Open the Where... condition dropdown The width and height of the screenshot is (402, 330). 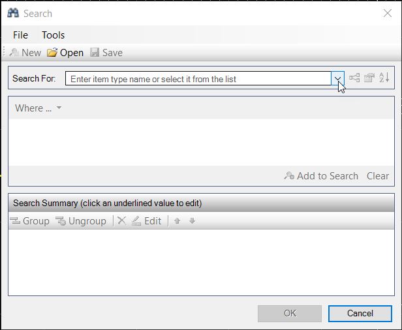pyautogui.click(x=39, y=108)
